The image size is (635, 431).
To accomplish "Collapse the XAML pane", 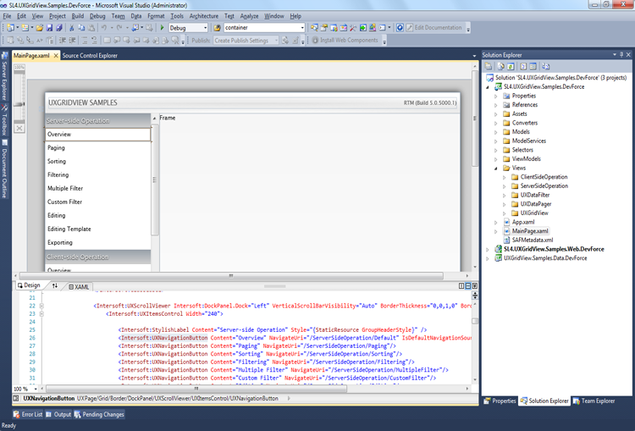I will point(475,286).
